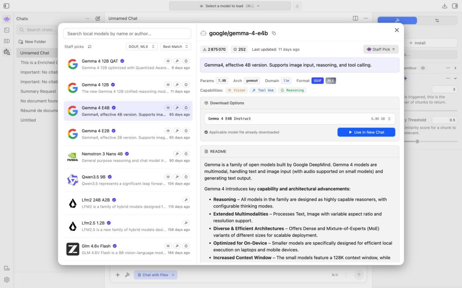Click vision eye icon on Gemma 4 E4B row

tap(168, 108)
